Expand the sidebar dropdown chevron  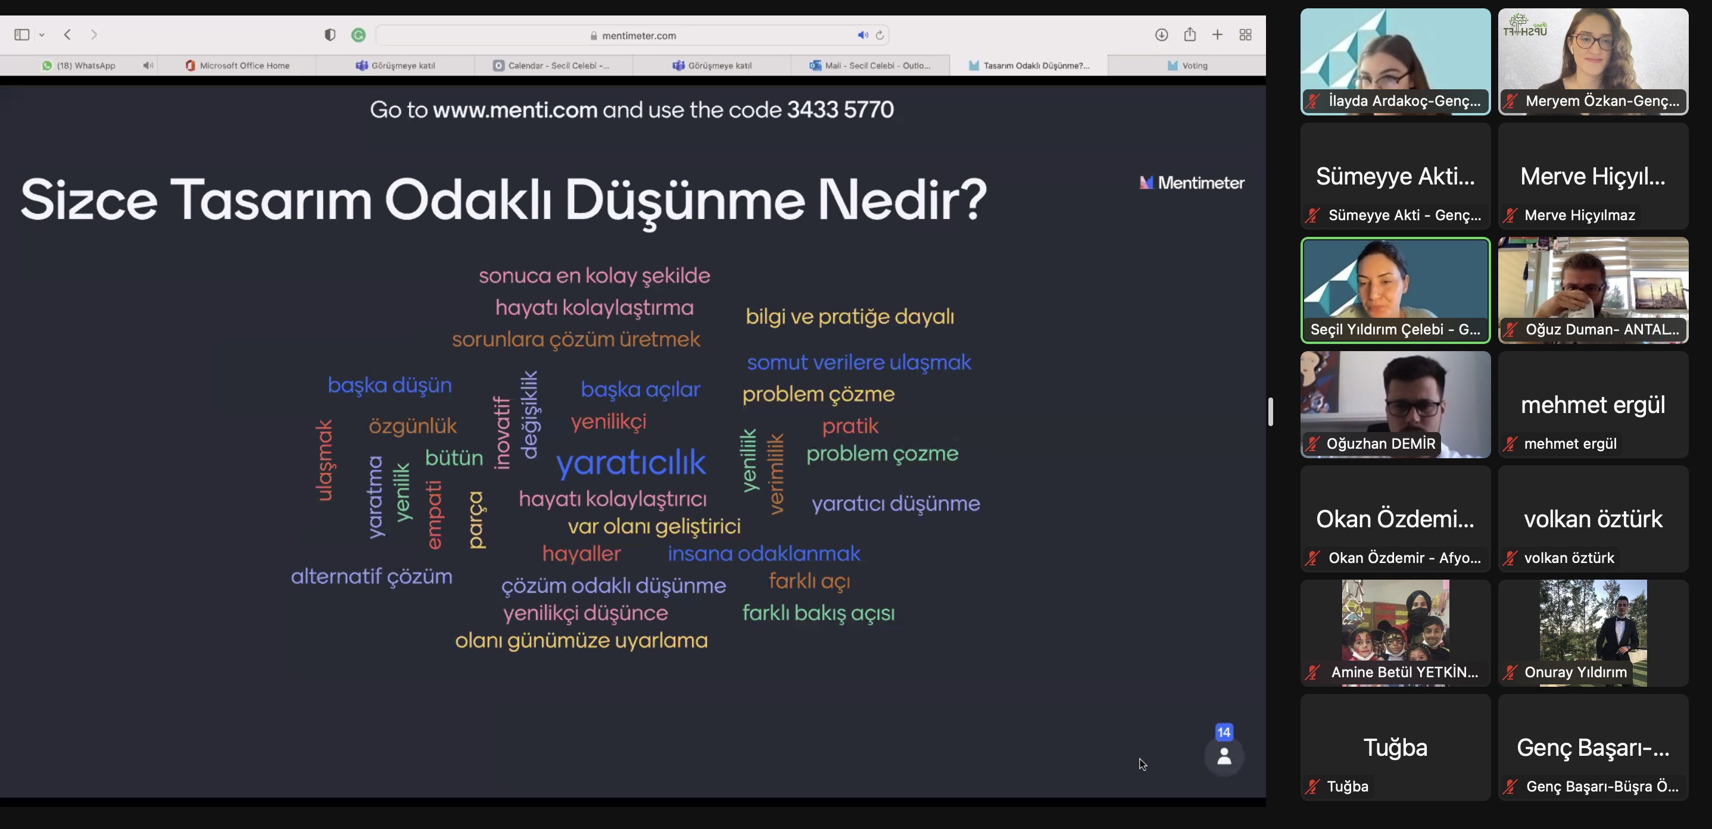[42, 35]
